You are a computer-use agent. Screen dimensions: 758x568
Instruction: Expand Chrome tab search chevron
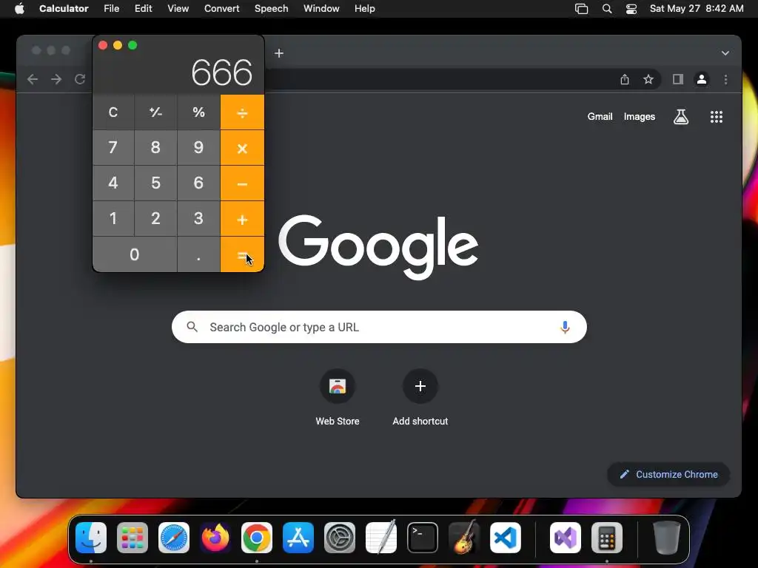click(x=725, y=53)
